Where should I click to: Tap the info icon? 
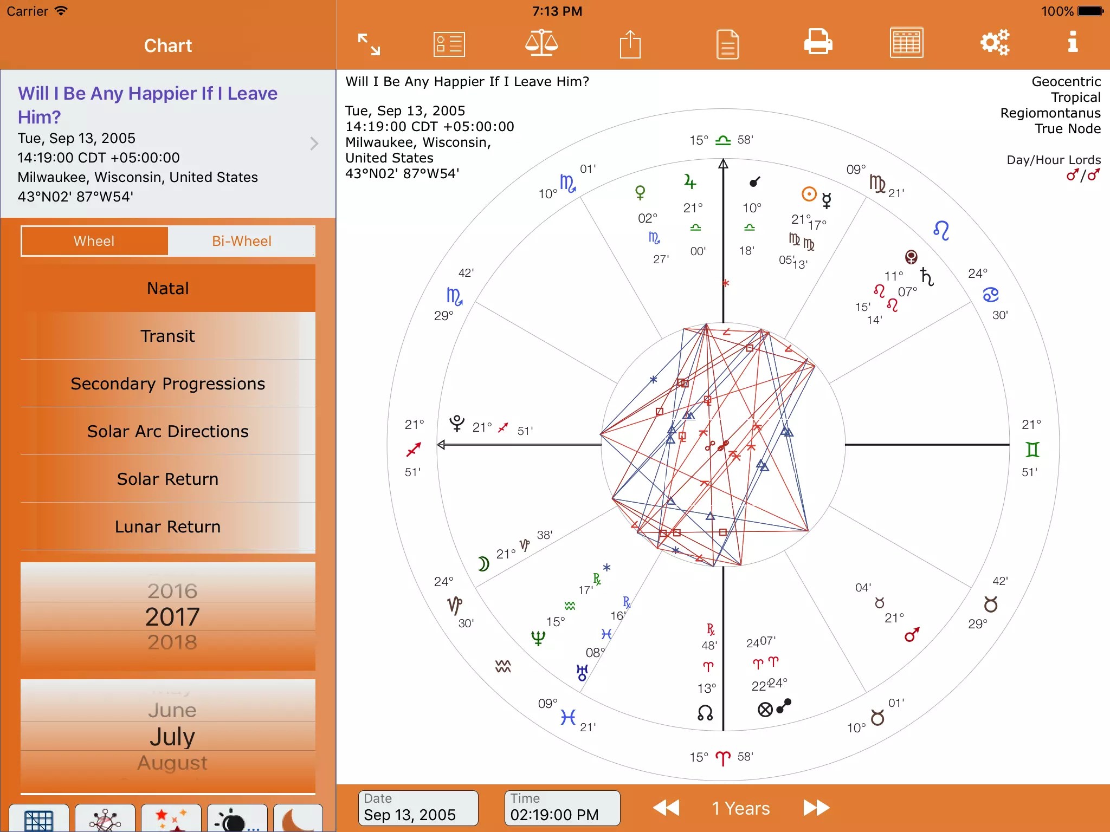click(1072, 42)
